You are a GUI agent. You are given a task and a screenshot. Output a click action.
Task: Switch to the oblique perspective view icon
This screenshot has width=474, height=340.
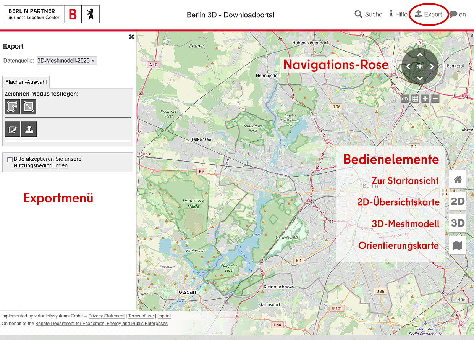405,99
